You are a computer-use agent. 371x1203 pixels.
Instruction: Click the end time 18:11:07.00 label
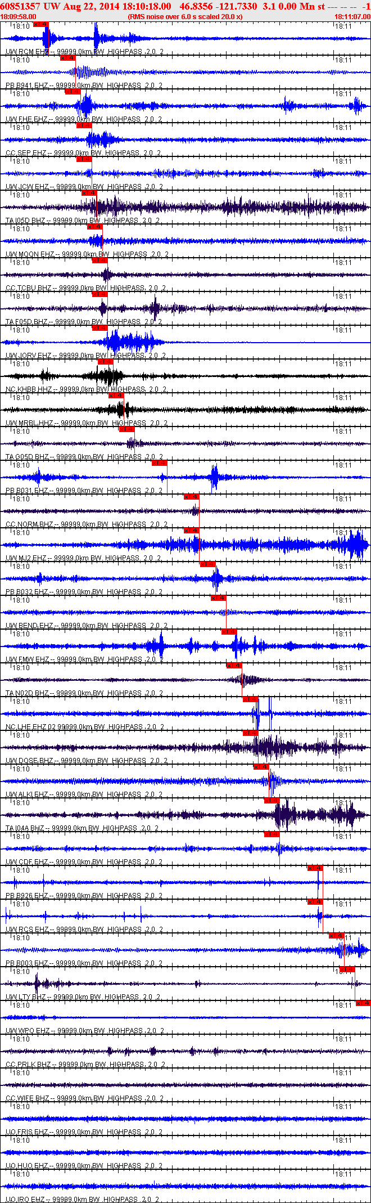352,17
